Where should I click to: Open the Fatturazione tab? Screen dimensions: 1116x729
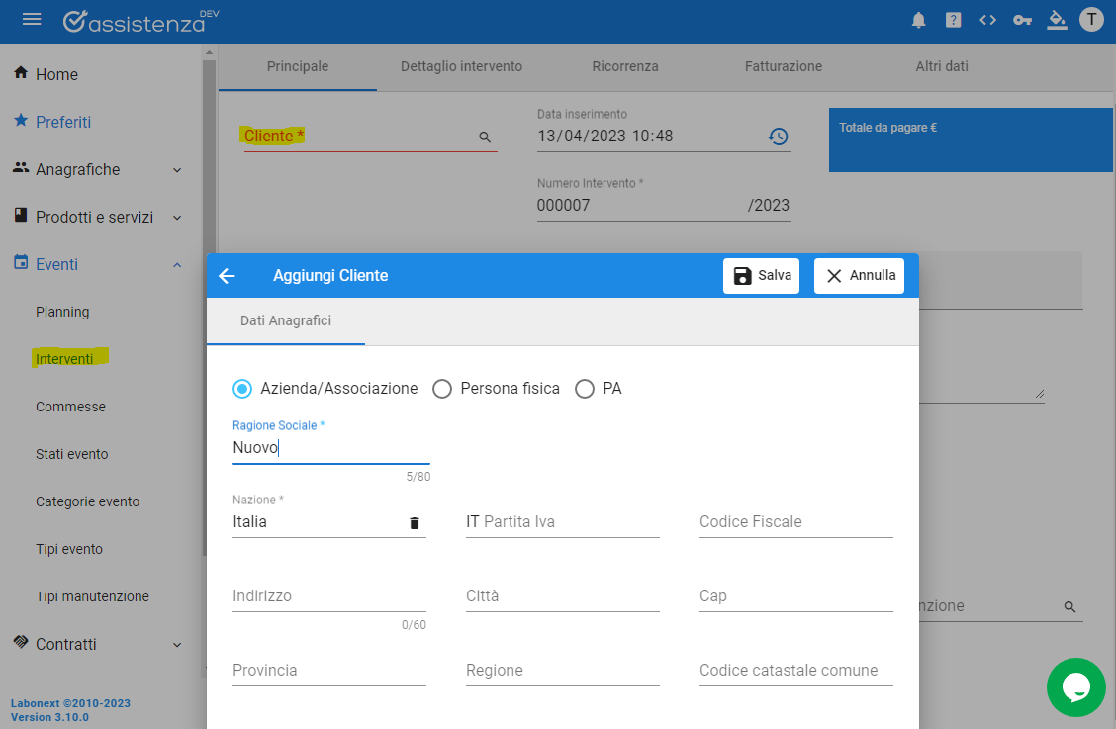coord(783,66)
